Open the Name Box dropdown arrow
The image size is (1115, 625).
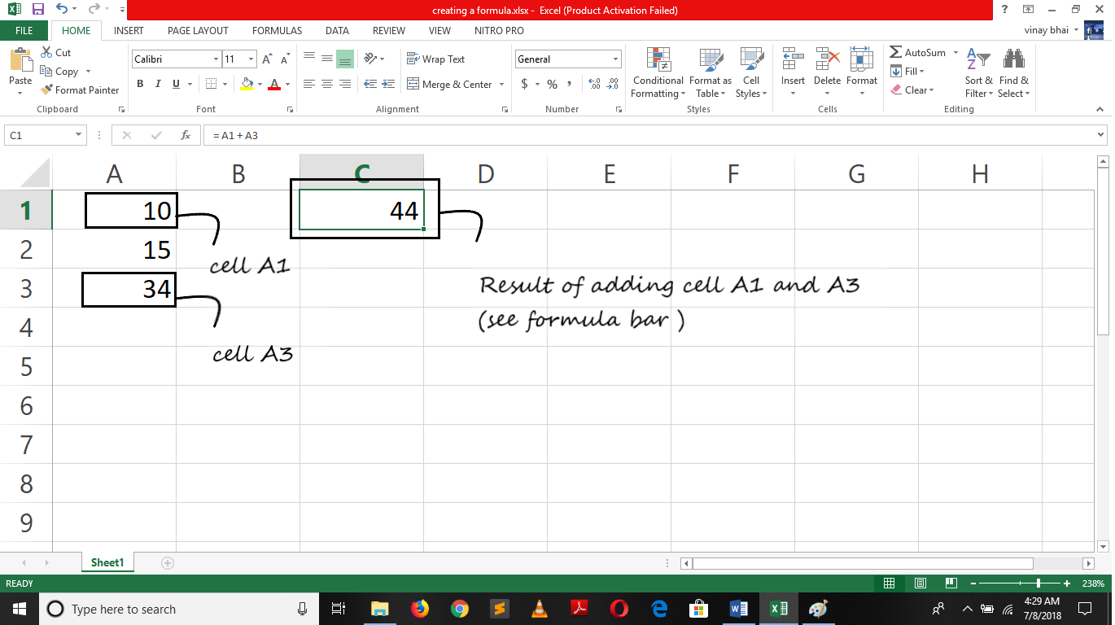click(79, 135)
